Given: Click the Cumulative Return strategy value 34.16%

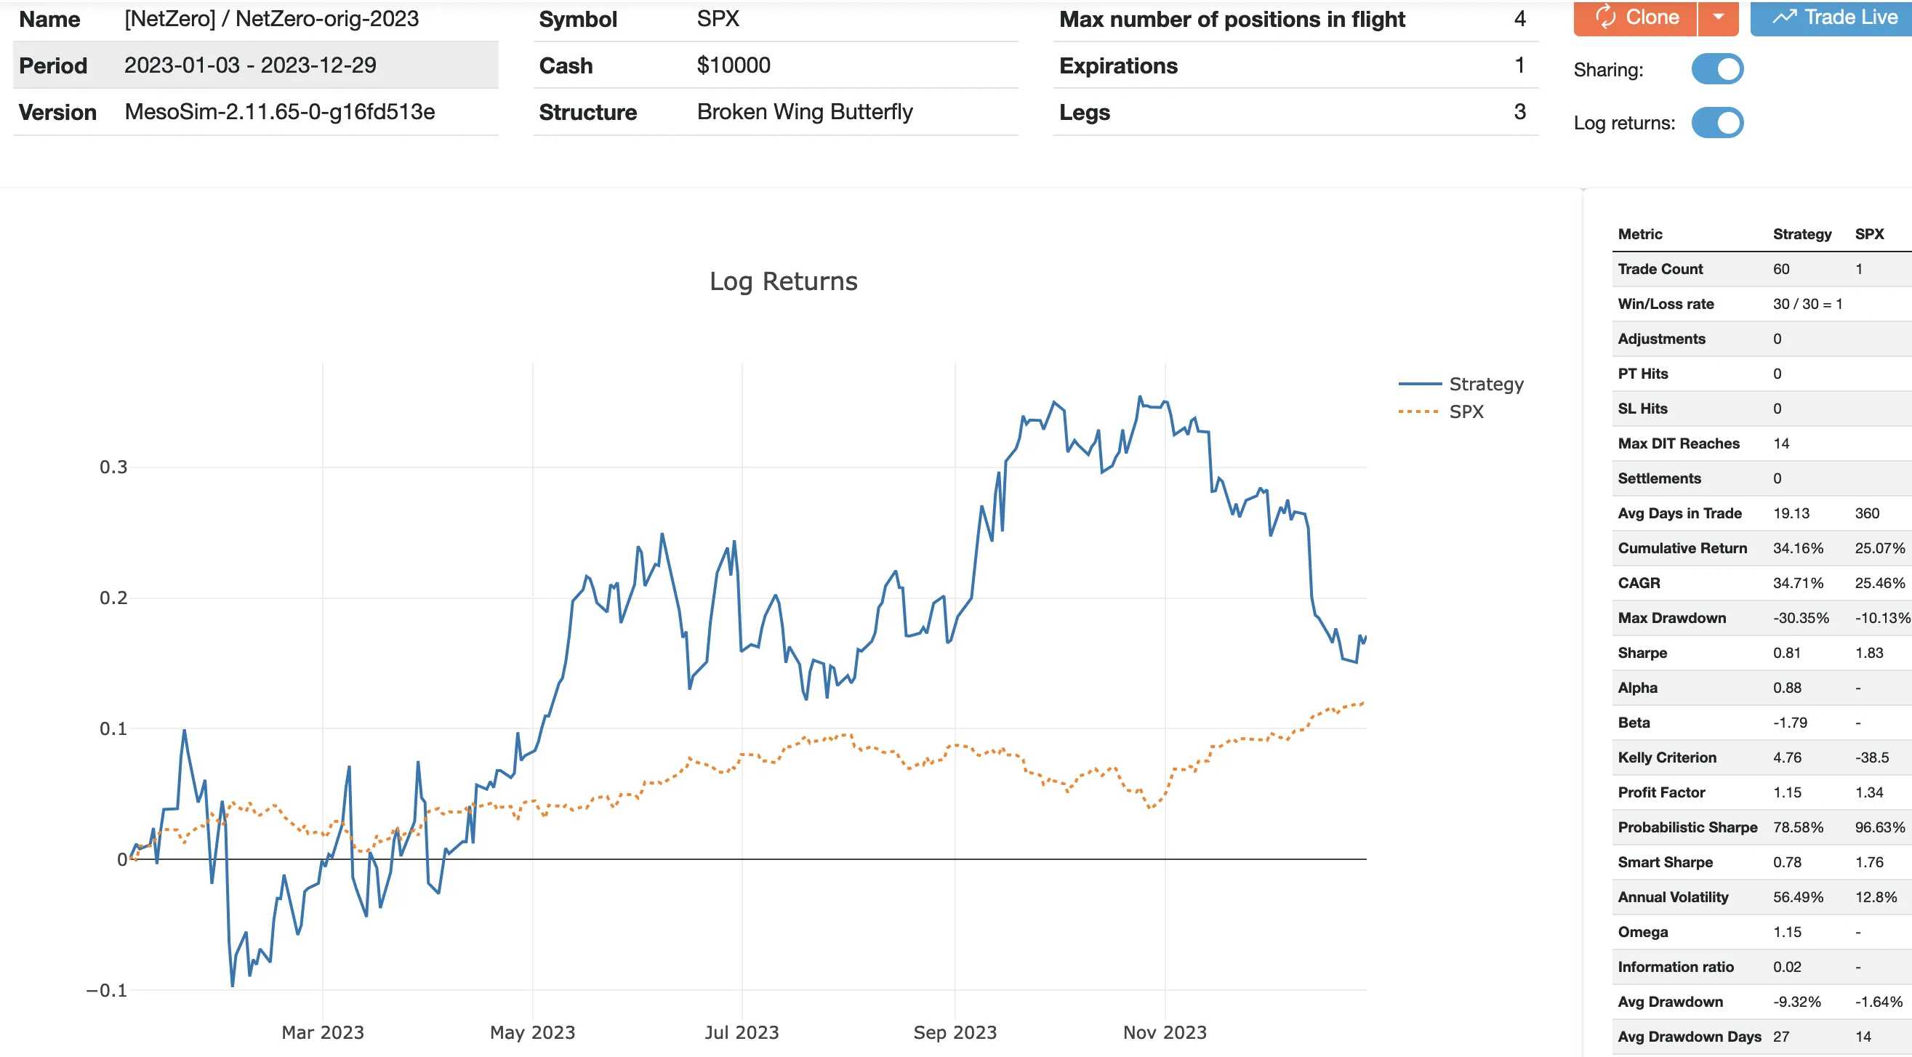Looking at the screenshot, I should tap(1798, 548).
